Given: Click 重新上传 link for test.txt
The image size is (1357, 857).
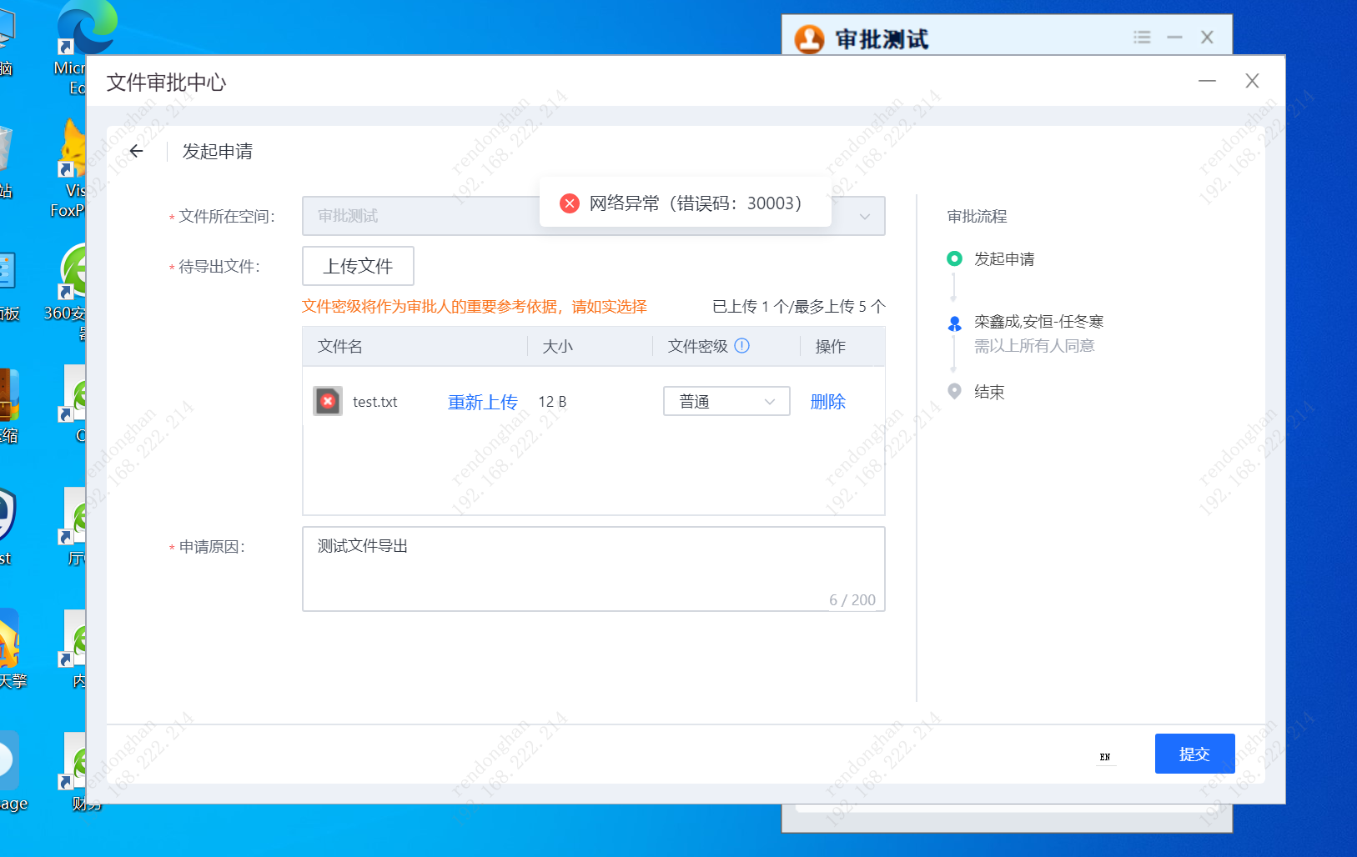Looking at the screenshot, I should (x=482, y=402).
